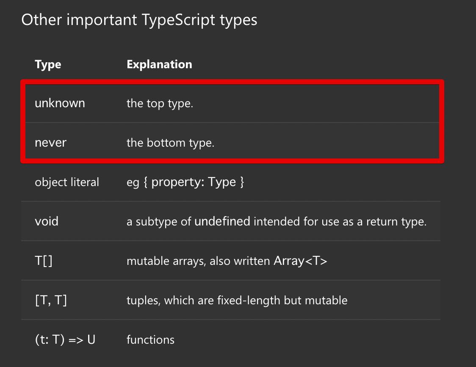Click 'intended for use as a return type' text
476x367 pixels.
click(x=340, y=221)
